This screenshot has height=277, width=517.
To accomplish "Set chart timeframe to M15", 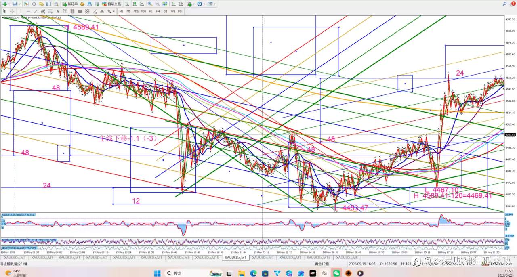I will pos(136,11).
